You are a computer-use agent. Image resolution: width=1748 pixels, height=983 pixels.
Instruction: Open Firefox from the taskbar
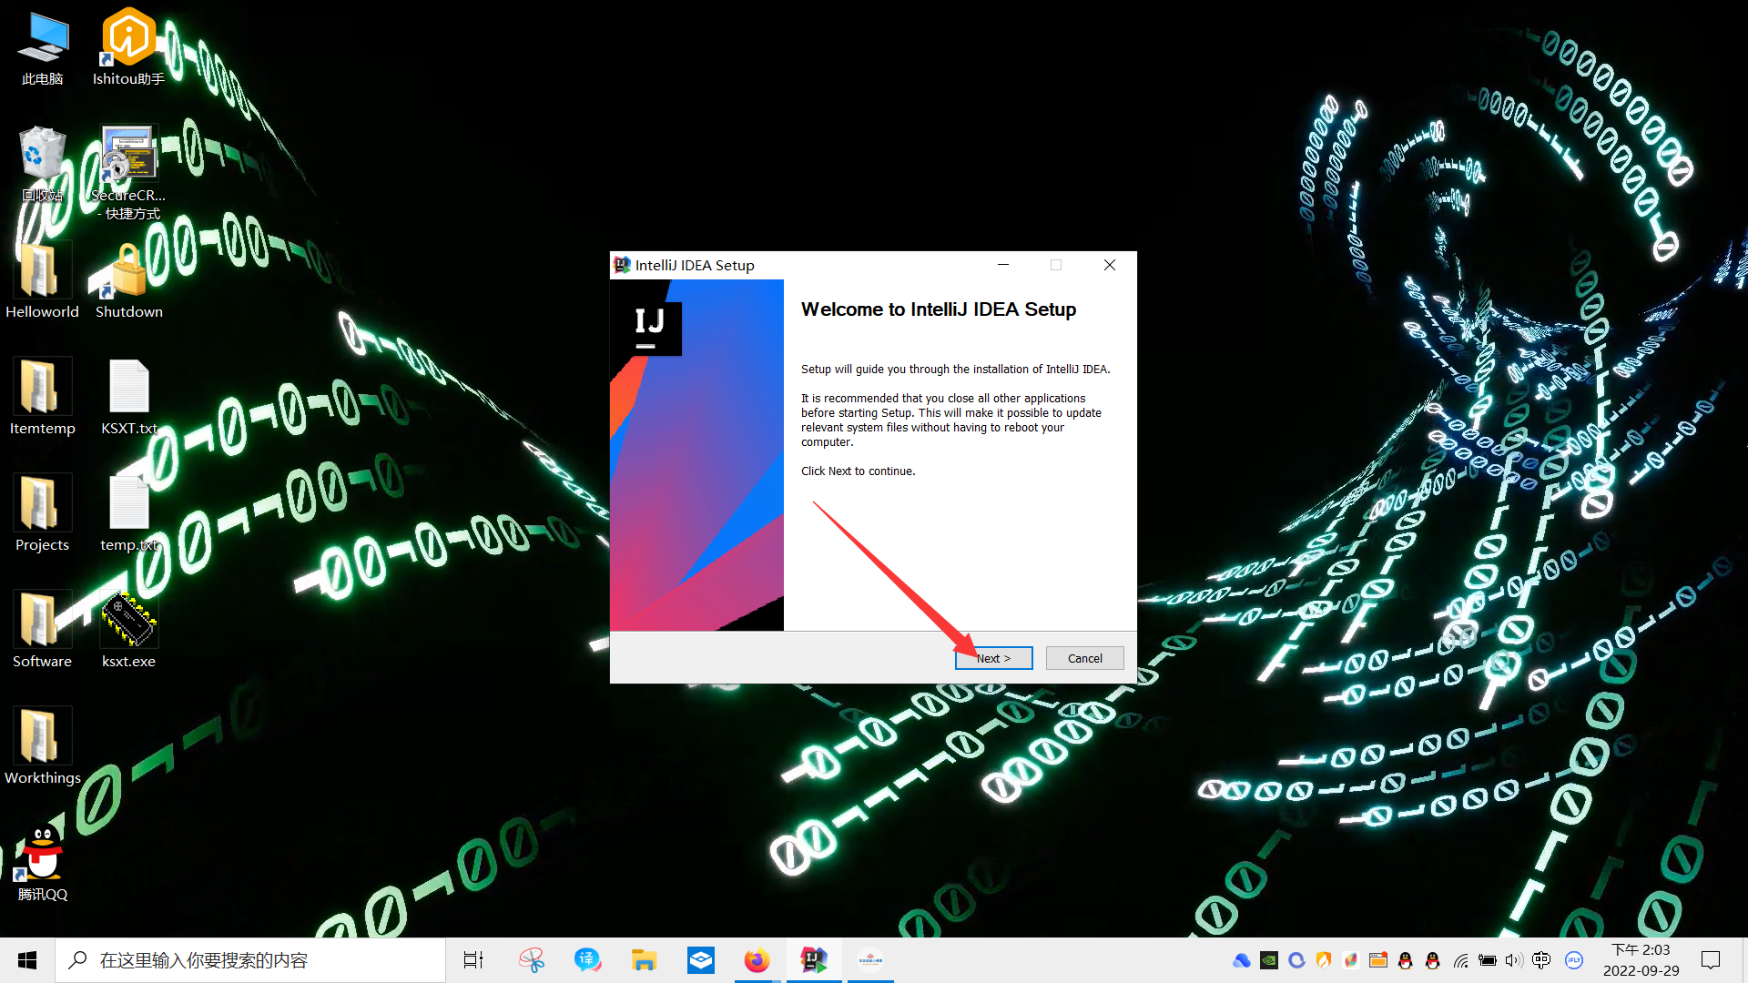click(x=757, y=960)
